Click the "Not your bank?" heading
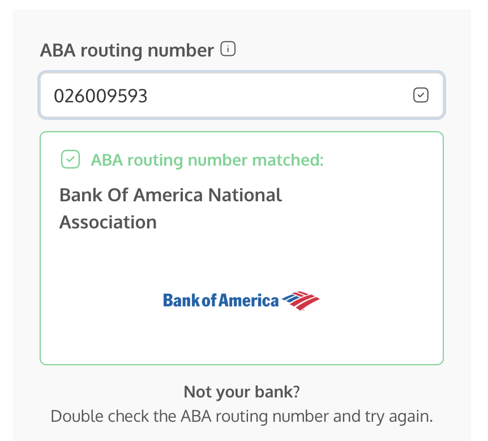 [241, 392]
